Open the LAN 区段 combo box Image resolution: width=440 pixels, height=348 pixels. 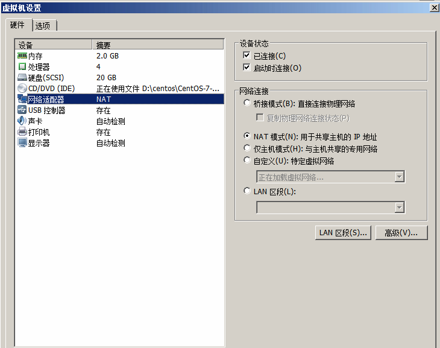point(330,207)
